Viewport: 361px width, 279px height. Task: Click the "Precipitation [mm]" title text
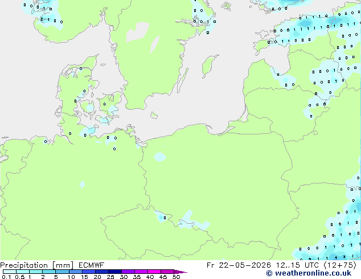coord(37,265)
